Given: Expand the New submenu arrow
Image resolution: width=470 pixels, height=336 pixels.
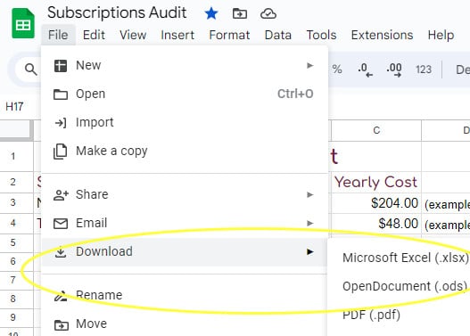Looking at the screenshot, I should 310,66.
